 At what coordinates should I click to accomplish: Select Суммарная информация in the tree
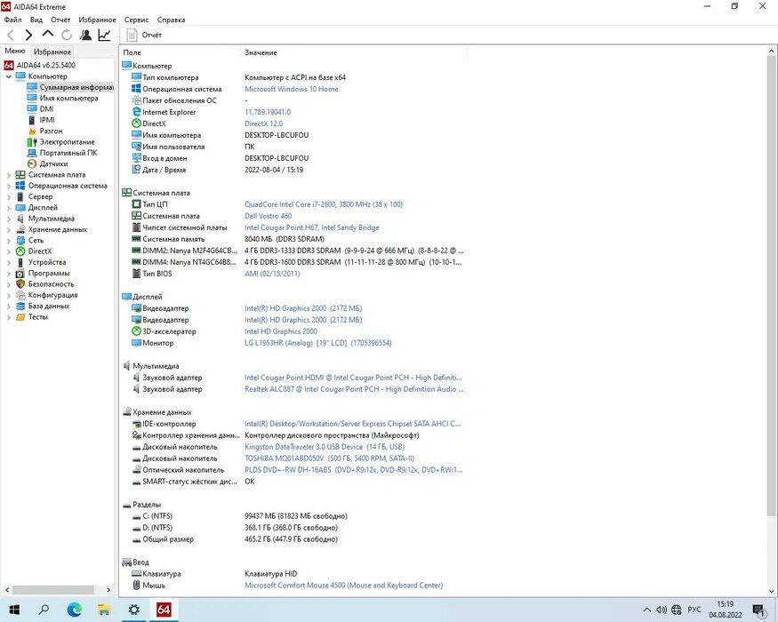76,87
